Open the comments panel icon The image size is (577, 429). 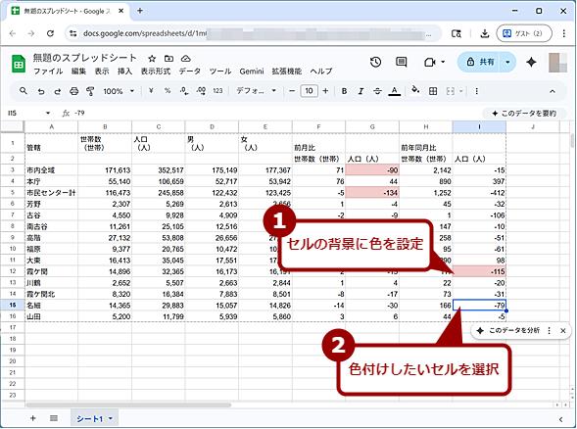(x=401, y=62)
